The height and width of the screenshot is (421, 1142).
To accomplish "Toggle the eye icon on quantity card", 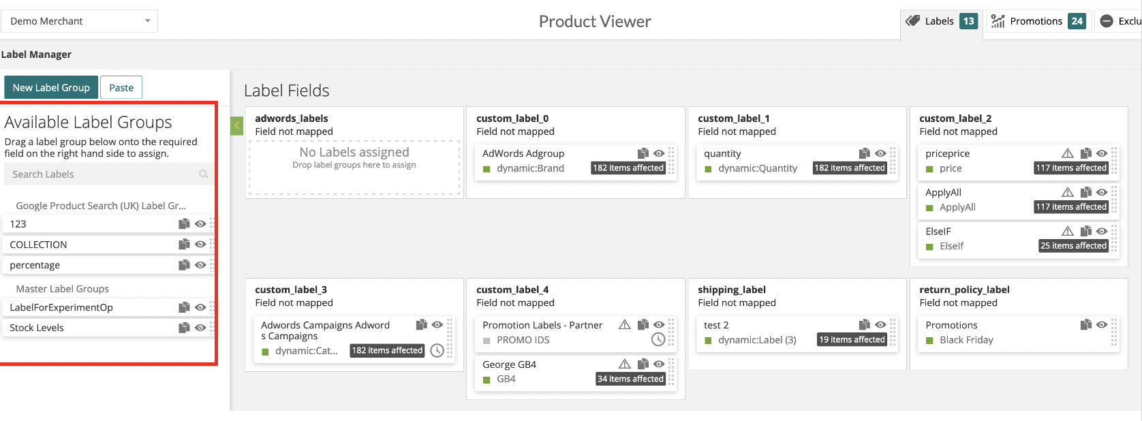I will click(x=880, y=153).
